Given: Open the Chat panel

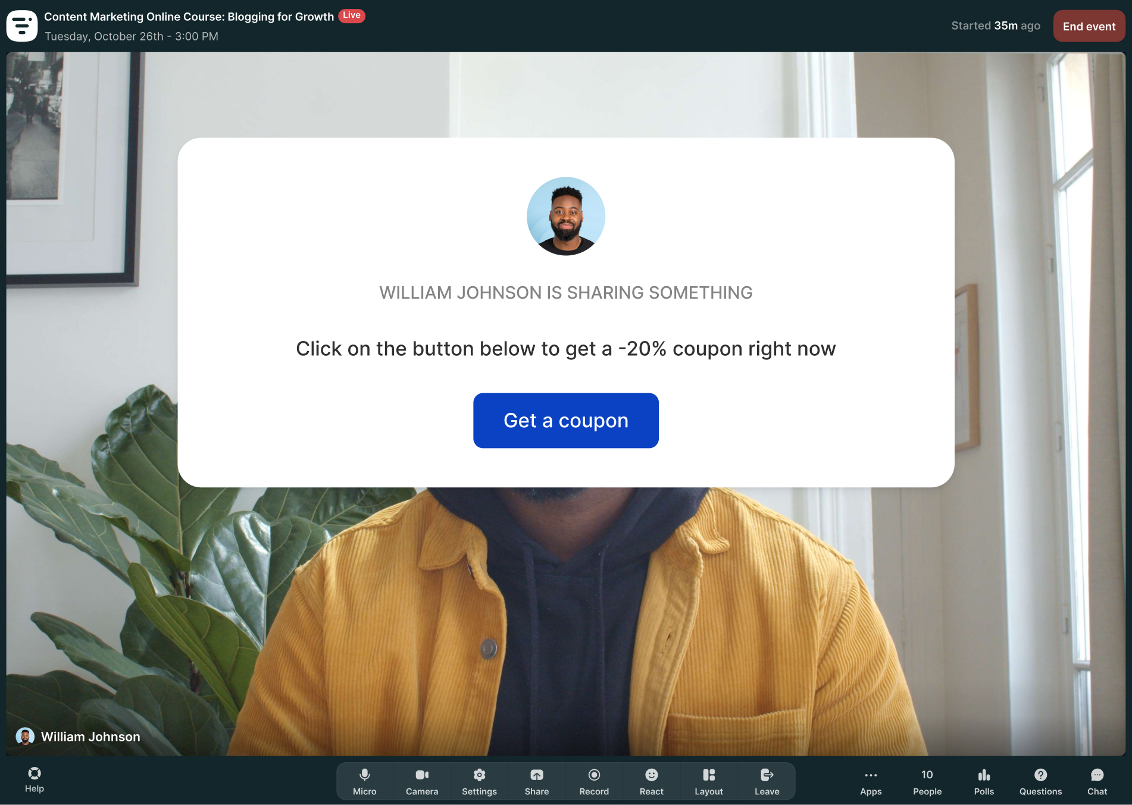Looking at the screenshot, I should pos(1097,782).
